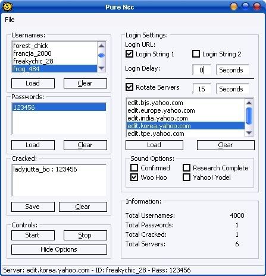Click the server list scroll-down arrow

pyautogui.click(x=249, y=133)
